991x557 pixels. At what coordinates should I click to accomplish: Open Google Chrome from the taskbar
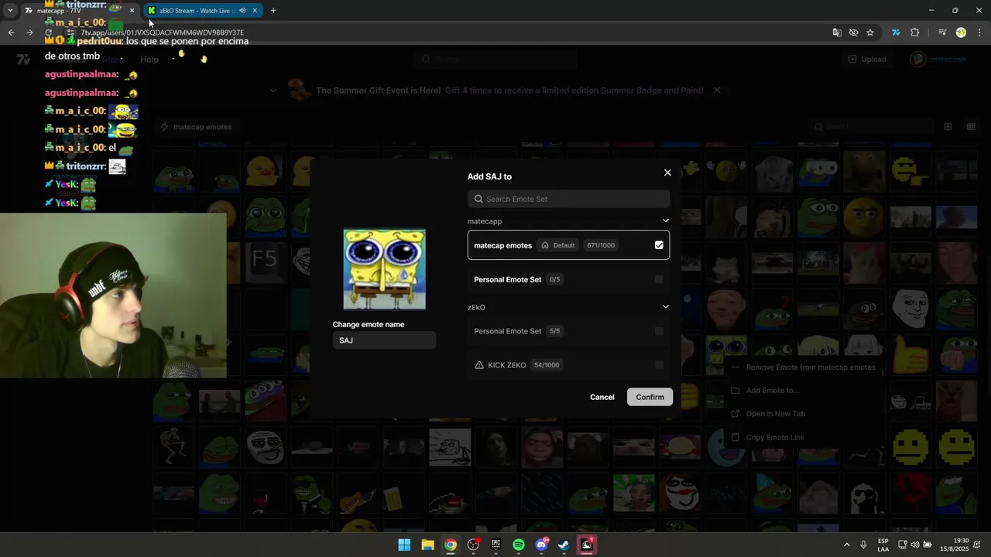pyautogui.click(x=450, y=545)
